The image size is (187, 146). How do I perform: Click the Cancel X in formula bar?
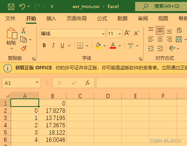60,83
